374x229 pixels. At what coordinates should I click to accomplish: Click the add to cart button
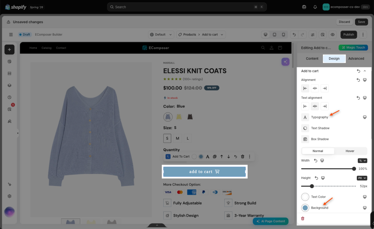pyautogui.click(x=205, y=172)
